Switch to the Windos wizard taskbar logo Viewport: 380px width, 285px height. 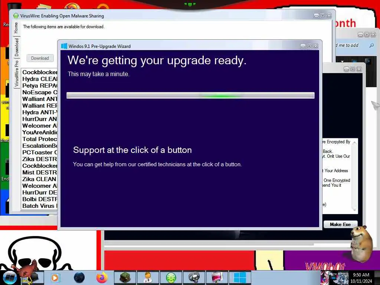[240, 278]
